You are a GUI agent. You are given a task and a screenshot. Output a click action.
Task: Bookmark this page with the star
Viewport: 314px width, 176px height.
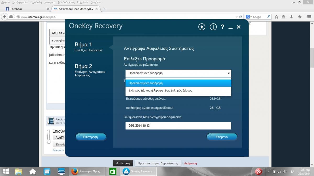(x=277, y=17)
